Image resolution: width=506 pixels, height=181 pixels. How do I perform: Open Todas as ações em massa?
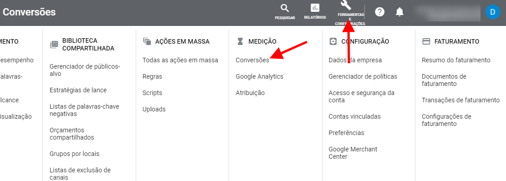pyautogui.click(x=180, y=60)
